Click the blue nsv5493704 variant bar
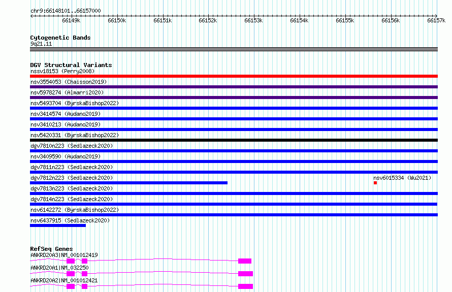The width and height of the screenshot is (452, 292). 234,108
